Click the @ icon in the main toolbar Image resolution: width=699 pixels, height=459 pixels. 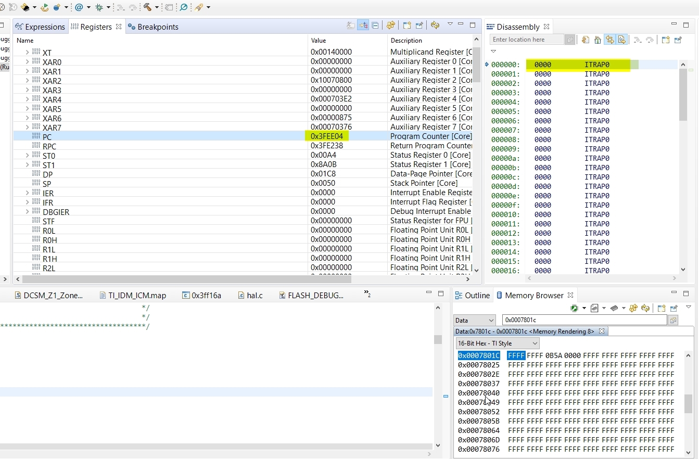coord(79,7)
